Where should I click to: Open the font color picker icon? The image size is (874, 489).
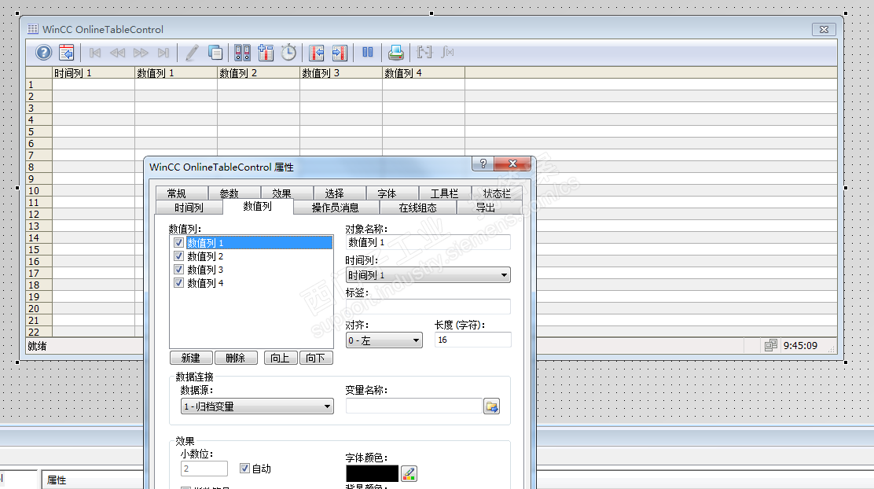(x=409, y=473)
